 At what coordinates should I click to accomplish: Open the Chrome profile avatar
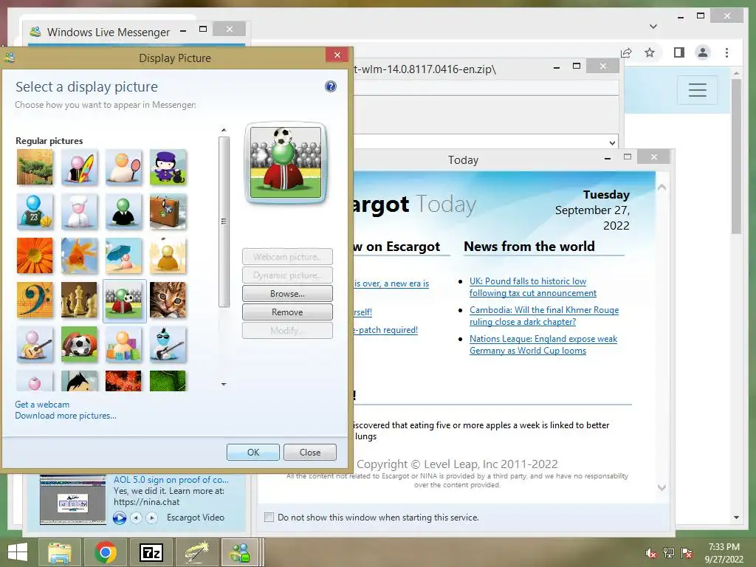703,52
